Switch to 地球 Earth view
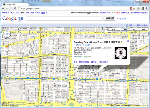 [143, 30]
